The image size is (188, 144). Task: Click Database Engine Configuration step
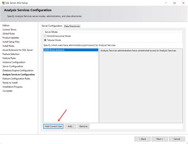[18, 70]
